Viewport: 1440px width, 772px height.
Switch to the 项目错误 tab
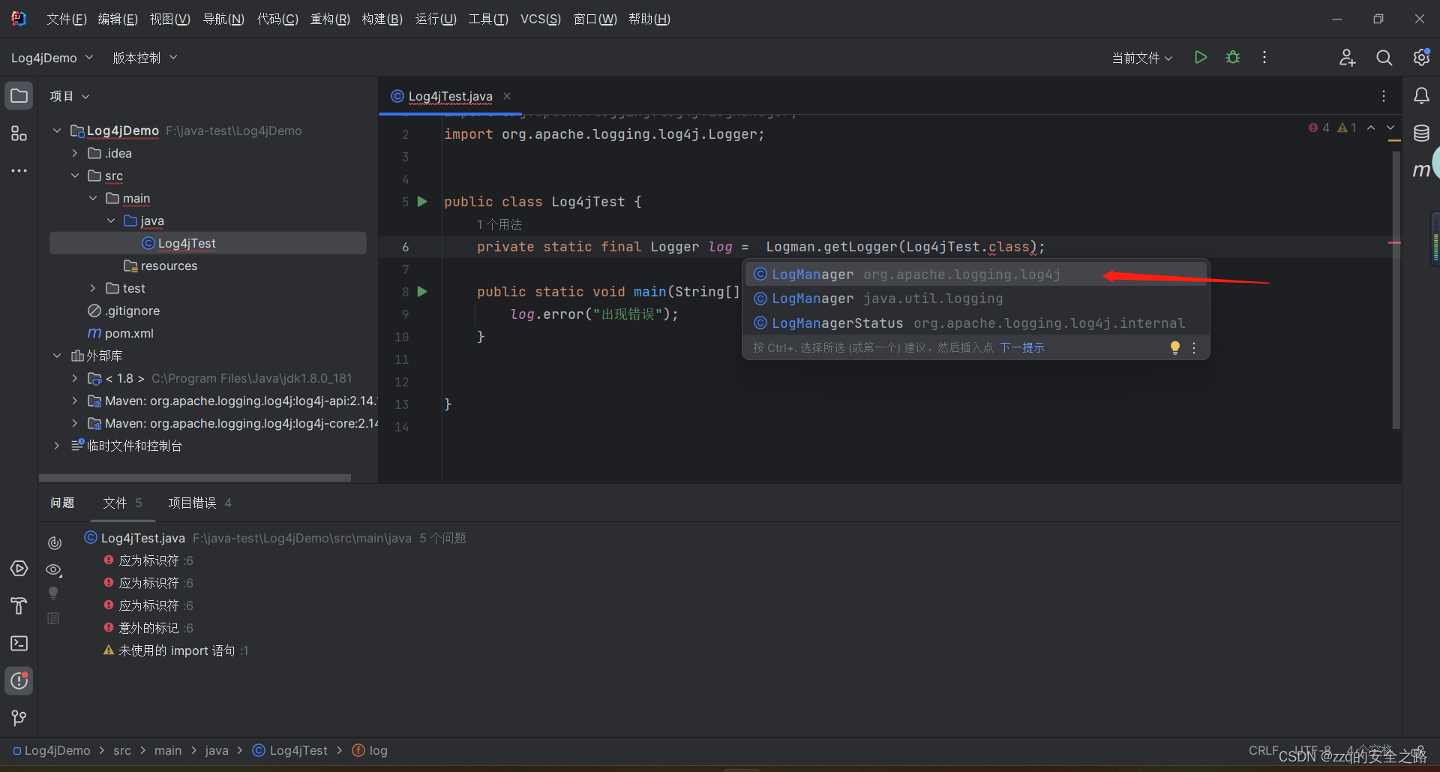199,503
